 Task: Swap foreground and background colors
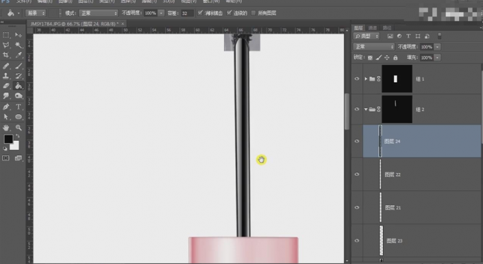pos(18,136)
